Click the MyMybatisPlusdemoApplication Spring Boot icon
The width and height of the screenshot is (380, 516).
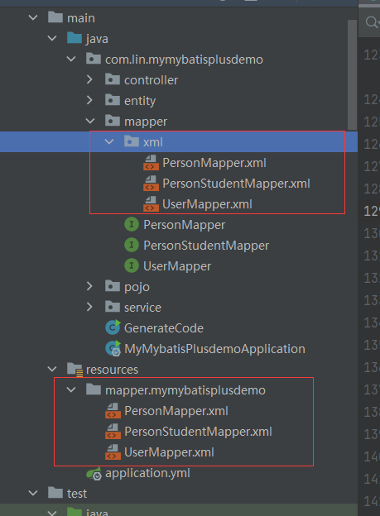tap(113, 349)
